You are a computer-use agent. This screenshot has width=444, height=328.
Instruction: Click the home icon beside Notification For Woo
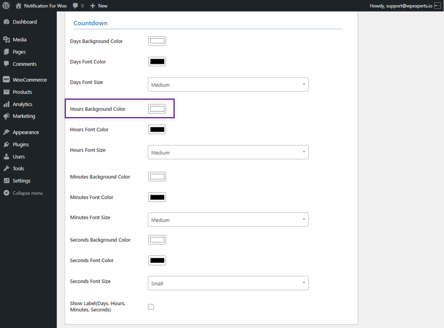pos(18,6)
